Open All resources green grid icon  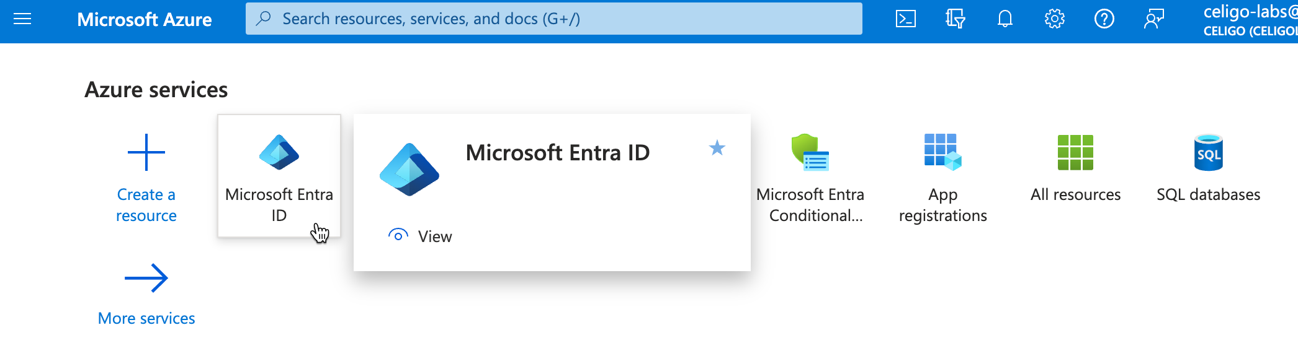point(1075,152)
